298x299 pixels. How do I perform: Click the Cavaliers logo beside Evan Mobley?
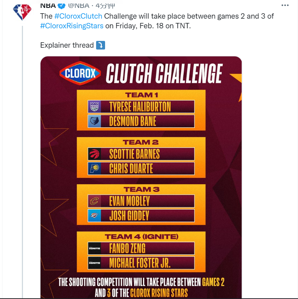(94, 201)
